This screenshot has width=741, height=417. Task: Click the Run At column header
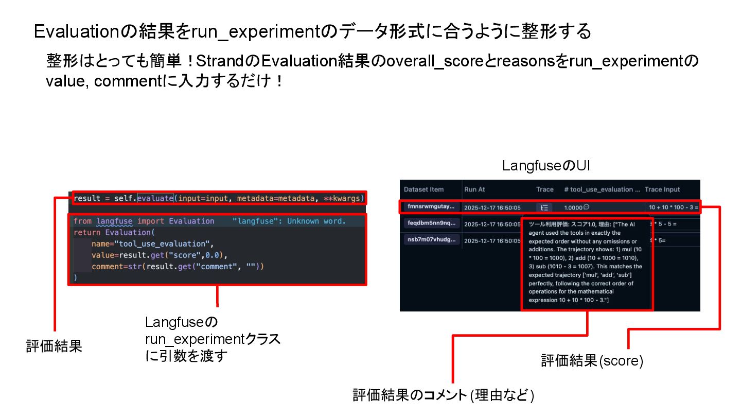pyautogui.click(x=474, y=189)
